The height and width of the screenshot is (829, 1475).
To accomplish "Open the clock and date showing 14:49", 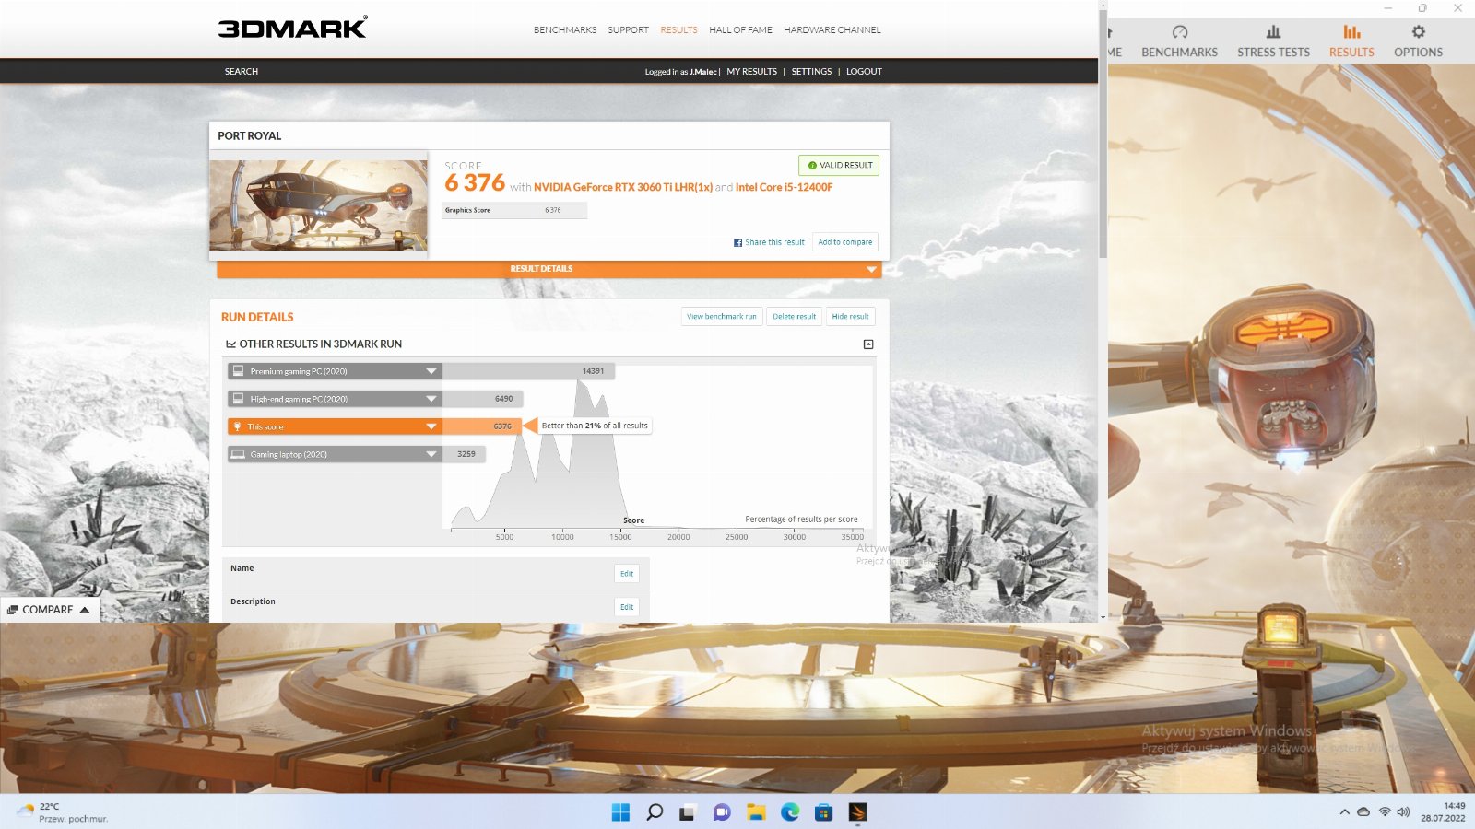I will tap(1442, 811).
